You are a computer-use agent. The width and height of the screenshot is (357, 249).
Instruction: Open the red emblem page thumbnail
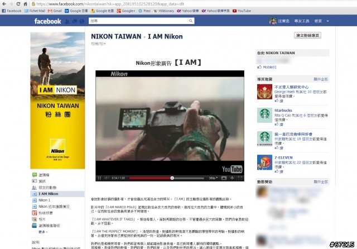click(264, 92)
